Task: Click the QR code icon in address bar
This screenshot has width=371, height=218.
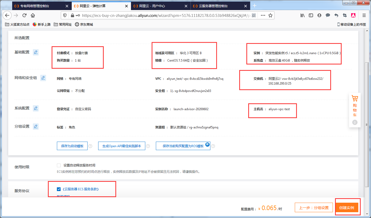Action: pyautogui.click(x=253, y=15)
